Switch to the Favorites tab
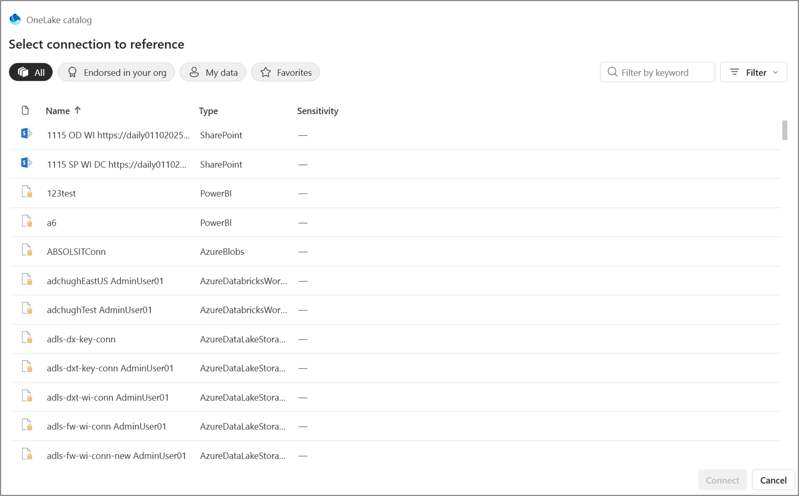Viewport: 799px width, 496px height. [x=285, y=72]
